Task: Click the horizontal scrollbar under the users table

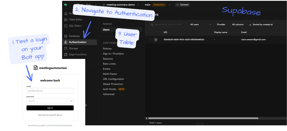Action: (203, 118)
